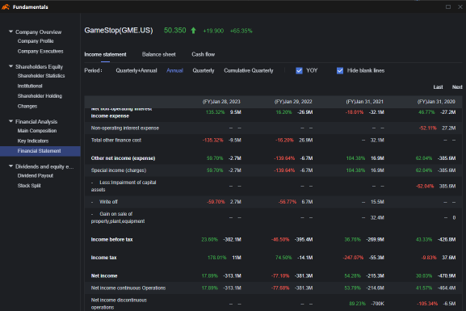This screenshot has height=311, width=466.
Task: Select Annual period
Action: coord(174,70)
